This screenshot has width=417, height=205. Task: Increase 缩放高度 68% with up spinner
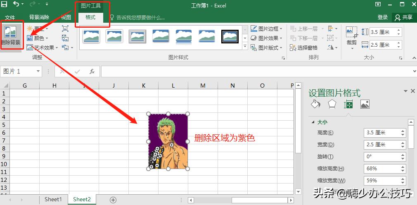[x=403, y=167]
